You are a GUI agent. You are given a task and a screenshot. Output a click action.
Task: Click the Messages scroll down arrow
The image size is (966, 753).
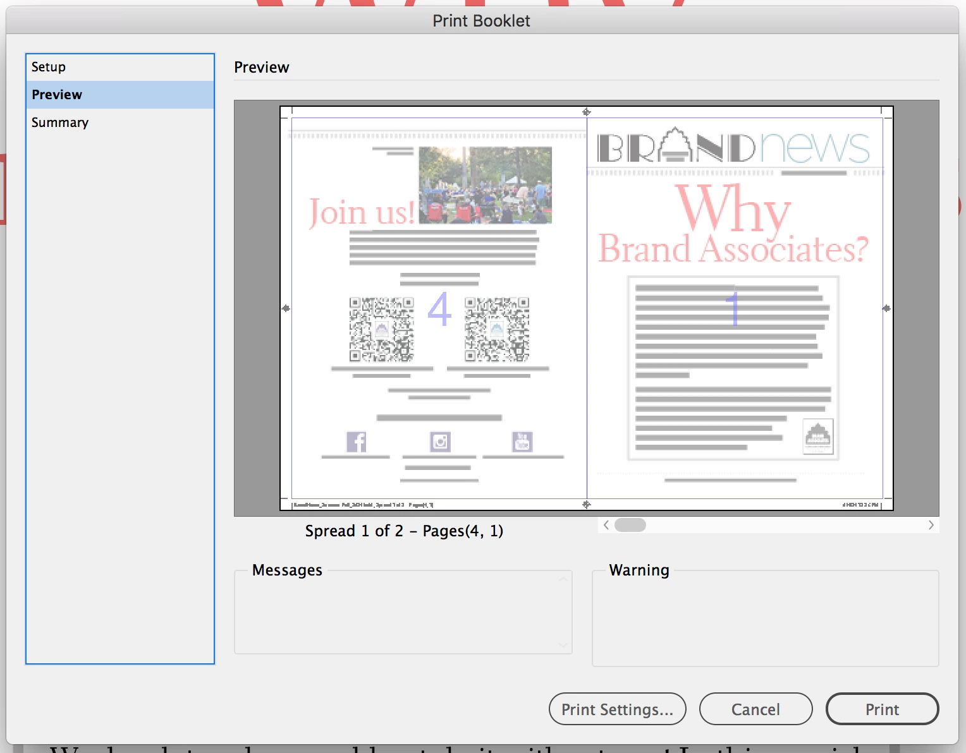click(563, 645)
